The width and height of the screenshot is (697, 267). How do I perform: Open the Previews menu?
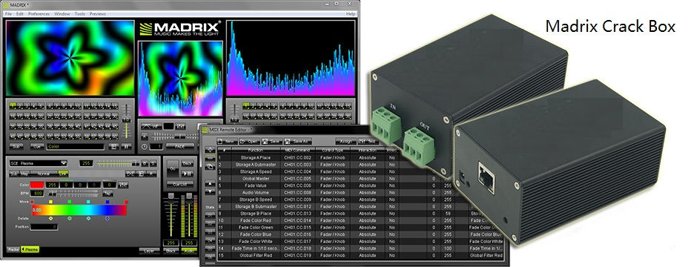(98, 14)
